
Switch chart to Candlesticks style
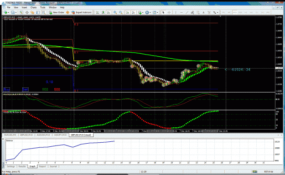tap(103, 13)
